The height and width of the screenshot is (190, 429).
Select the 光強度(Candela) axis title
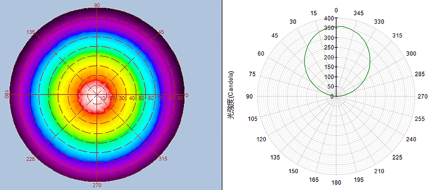point(231,96)
